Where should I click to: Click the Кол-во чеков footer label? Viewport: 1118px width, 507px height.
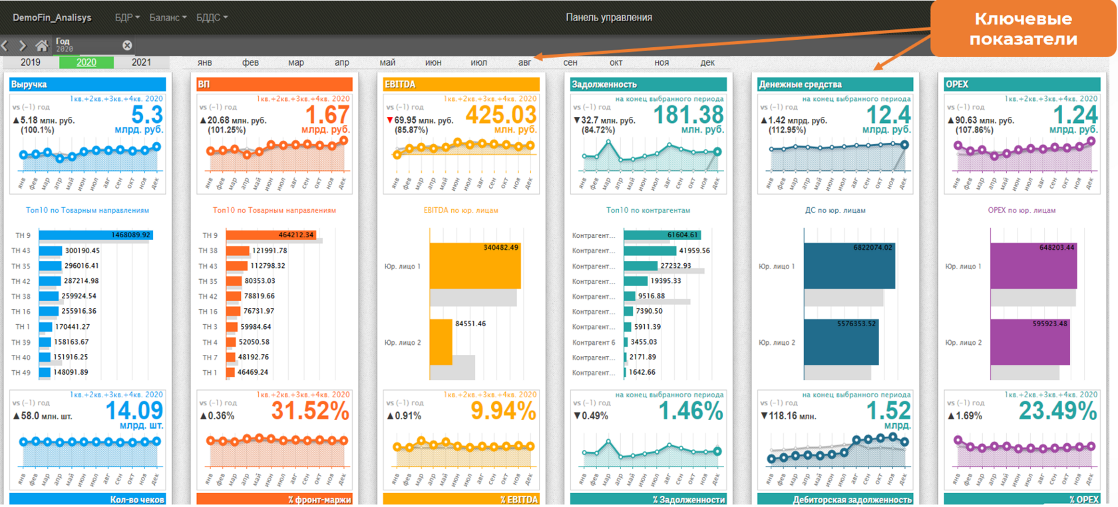tap(137, 500)
